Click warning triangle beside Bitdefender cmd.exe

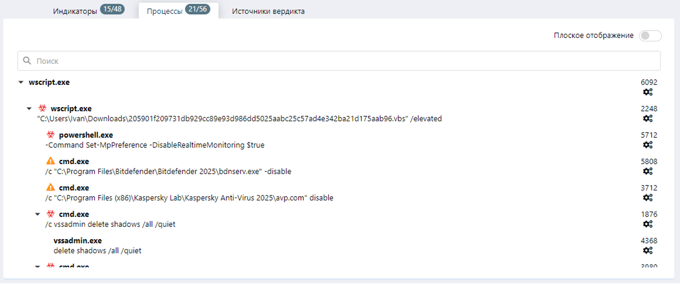(50, 161)
